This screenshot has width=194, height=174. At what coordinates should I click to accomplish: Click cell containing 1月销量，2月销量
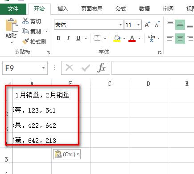(x=32, y=95)
